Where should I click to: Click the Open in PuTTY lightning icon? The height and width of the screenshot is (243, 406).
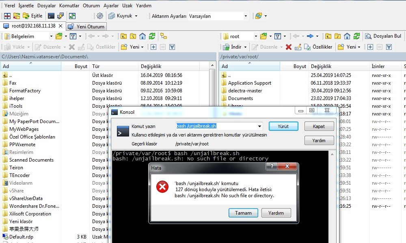(60, 16)
